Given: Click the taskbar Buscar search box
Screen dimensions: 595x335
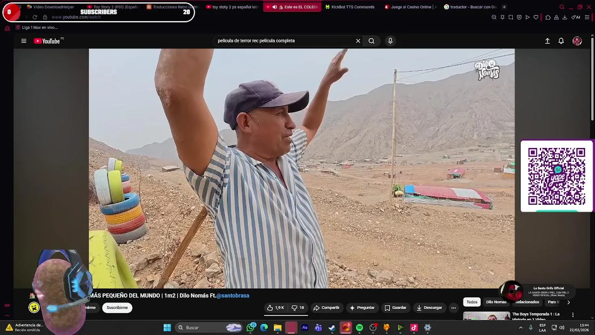Looking at the screenshot, I should pyautogui.click(x=209, y=328).
